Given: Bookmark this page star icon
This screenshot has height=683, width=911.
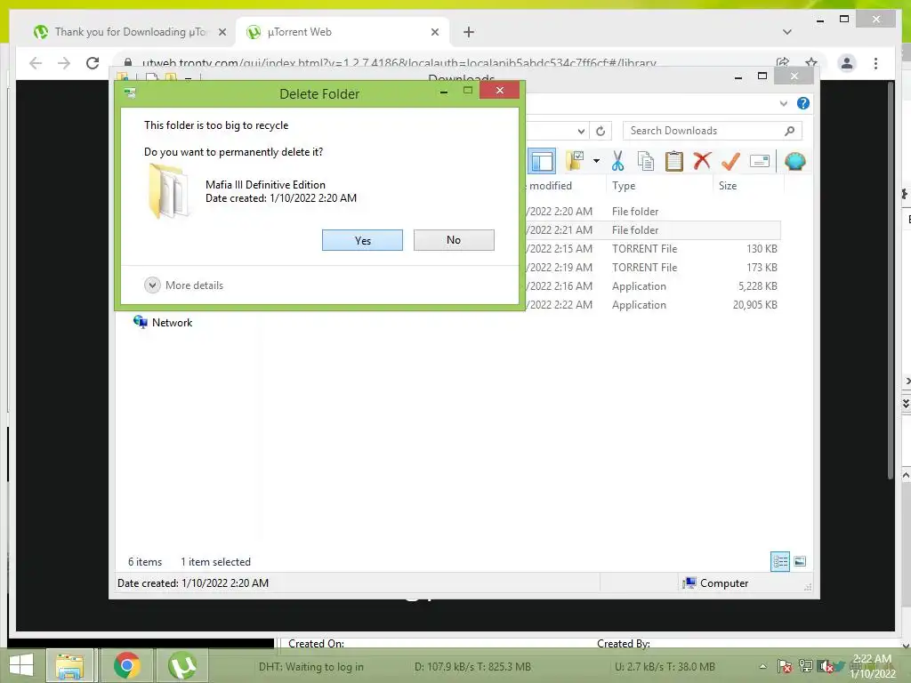Looking at the screenshot, I should (811, 63).
